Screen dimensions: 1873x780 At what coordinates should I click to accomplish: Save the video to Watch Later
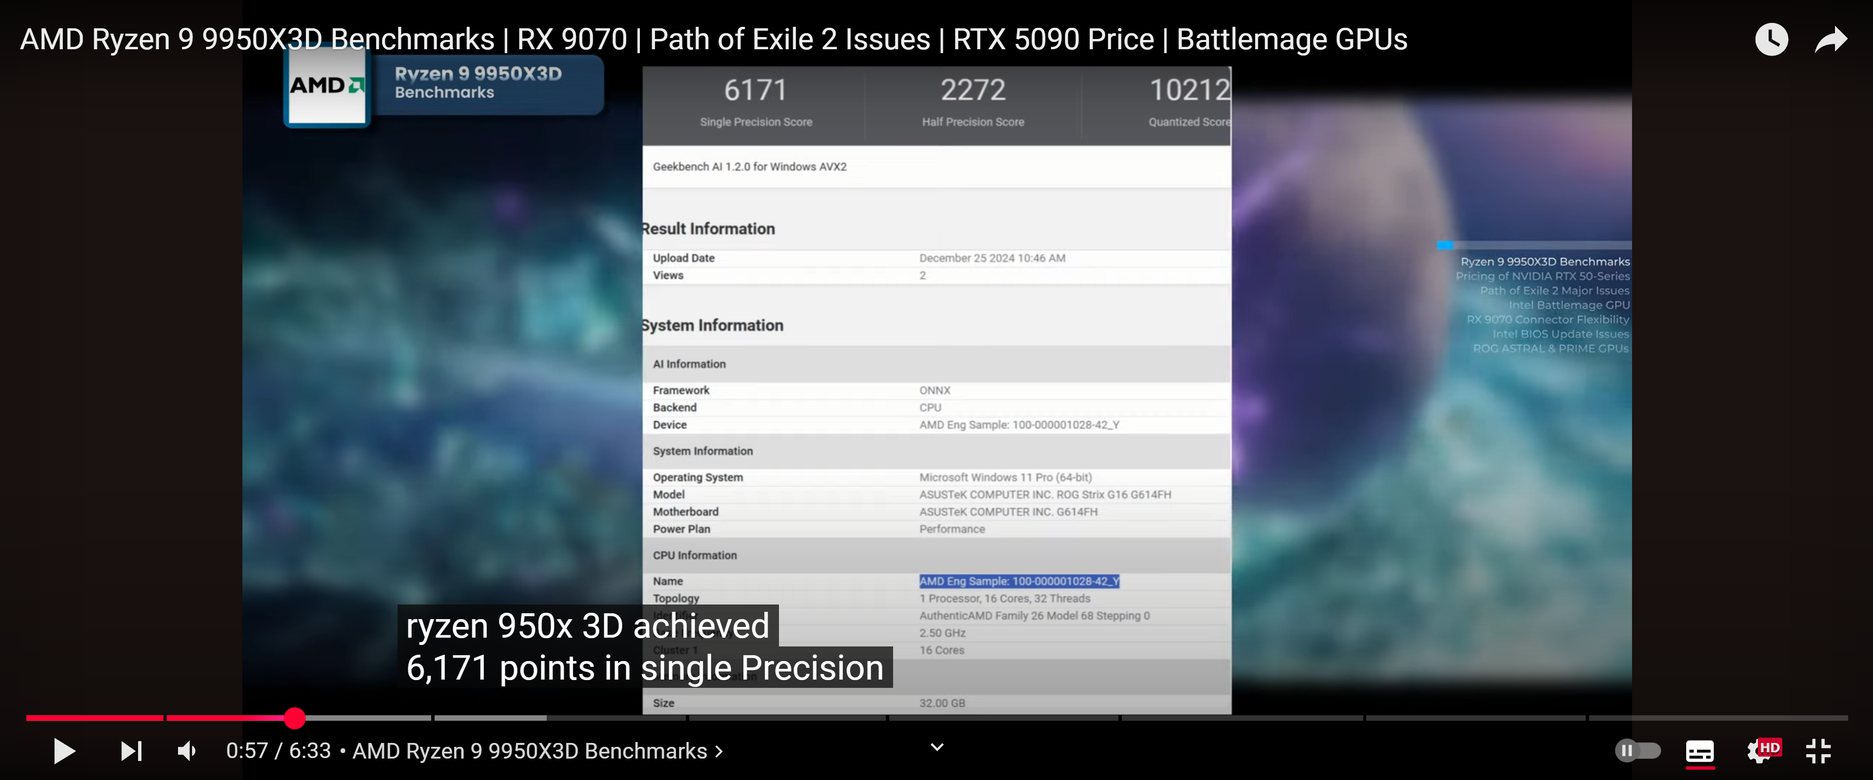[x=1772, y=39]
